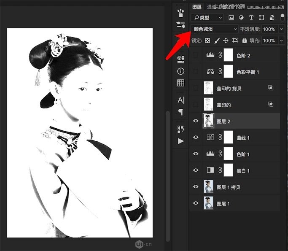
Task: Select the 黑白 1 layer name
Action: [243, 171]
